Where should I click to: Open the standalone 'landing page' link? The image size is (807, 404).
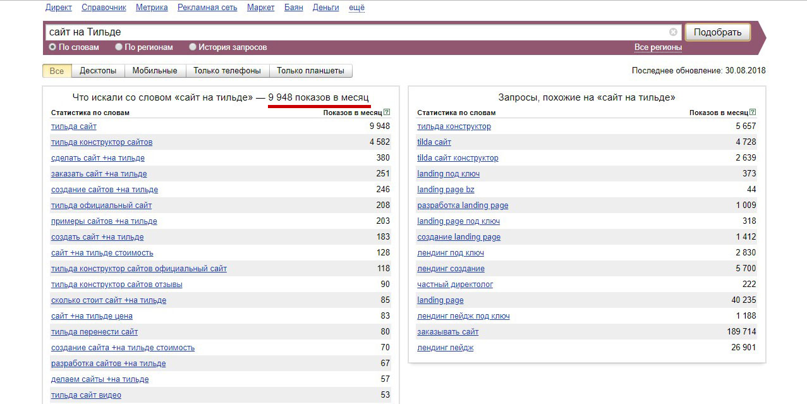[x=440, y=300]
